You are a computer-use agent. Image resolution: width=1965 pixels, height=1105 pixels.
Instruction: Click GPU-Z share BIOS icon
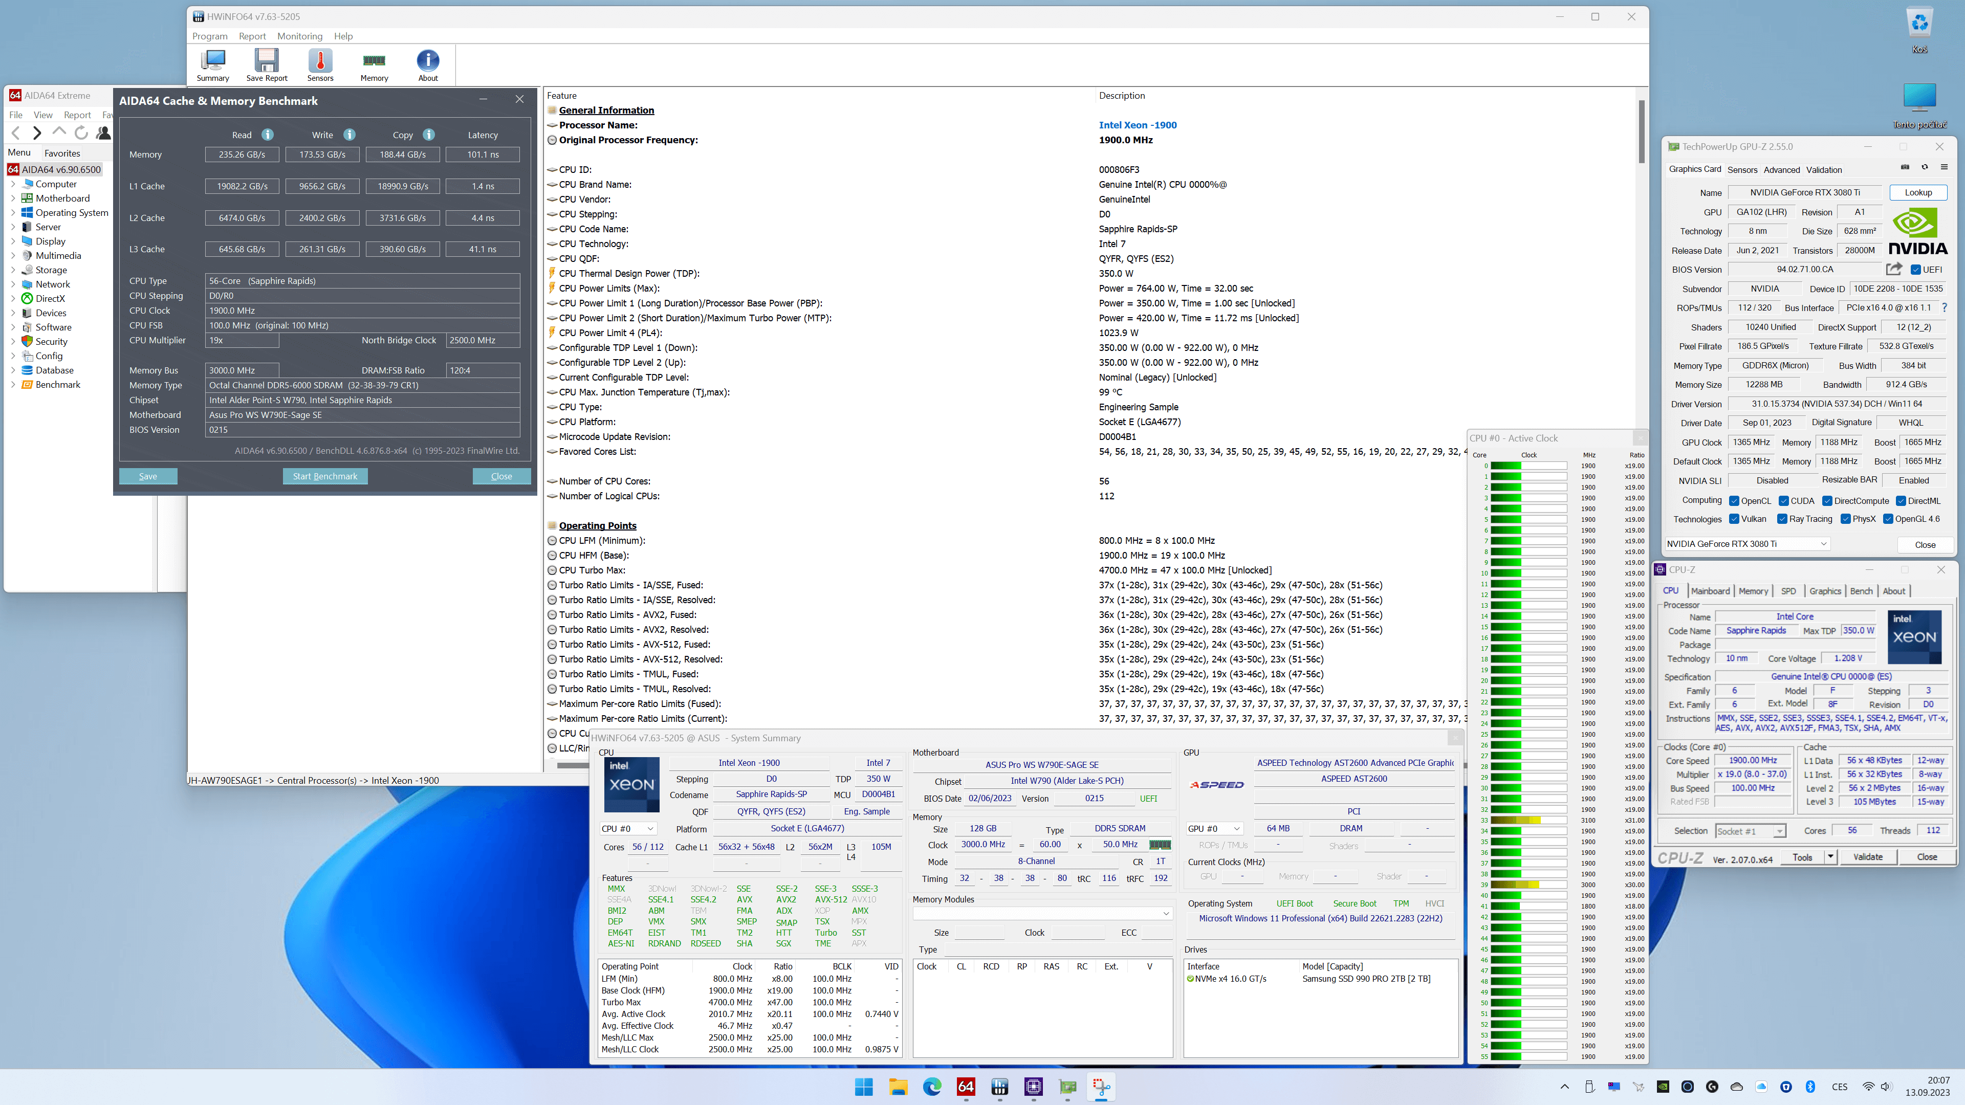(1894, 269)
